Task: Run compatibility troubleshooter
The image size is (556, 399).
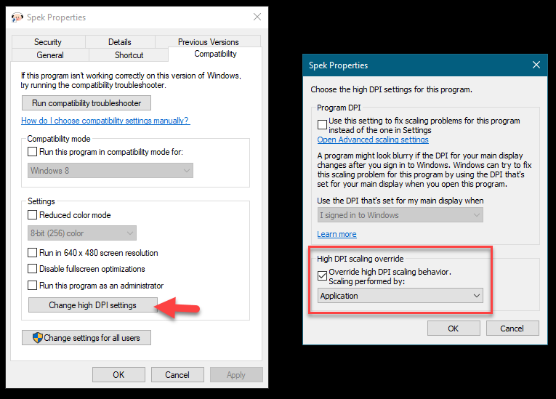Action: [x=86, y=103]
